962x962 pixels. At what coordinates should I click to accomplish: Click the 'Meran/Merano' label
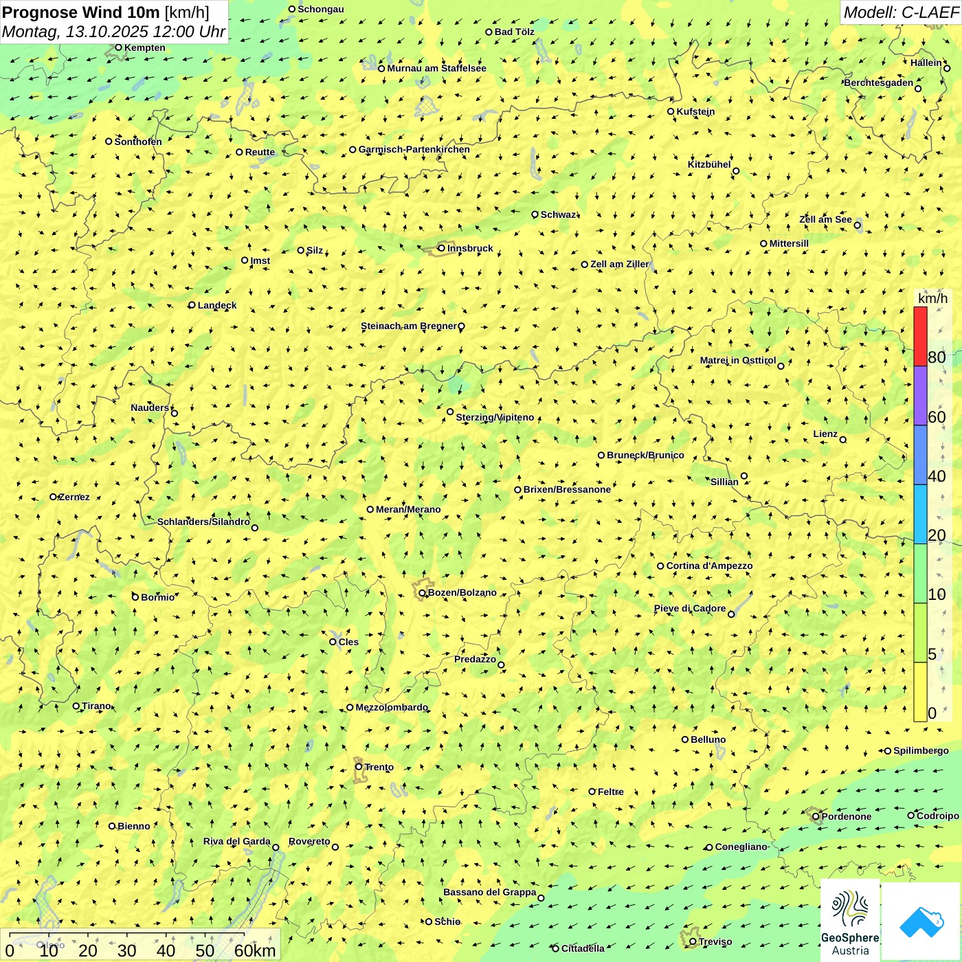point(408,509)
